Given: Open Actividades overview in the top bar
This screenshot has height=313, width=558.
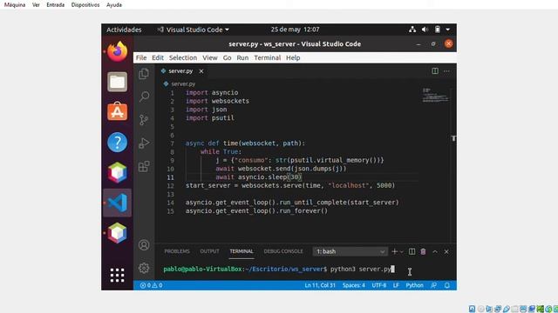Looking at the screenshot, I should [124, 30].
